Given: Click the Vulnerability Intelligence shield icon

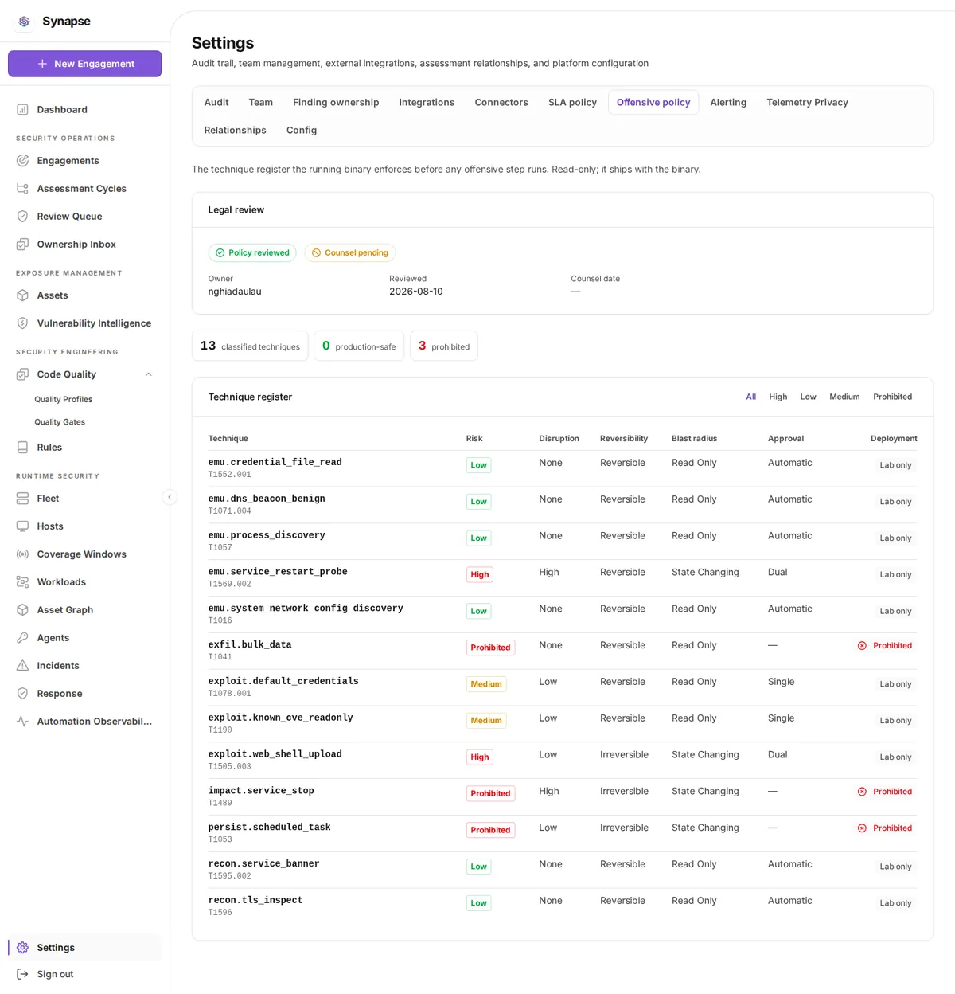Looking at the screenshot, I should tap(22, 323).
